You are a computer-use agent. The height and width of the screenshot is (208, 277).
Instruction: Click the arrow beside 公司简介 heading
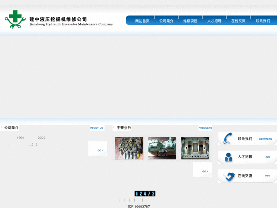pyautogui.click(x=2, y=127)
